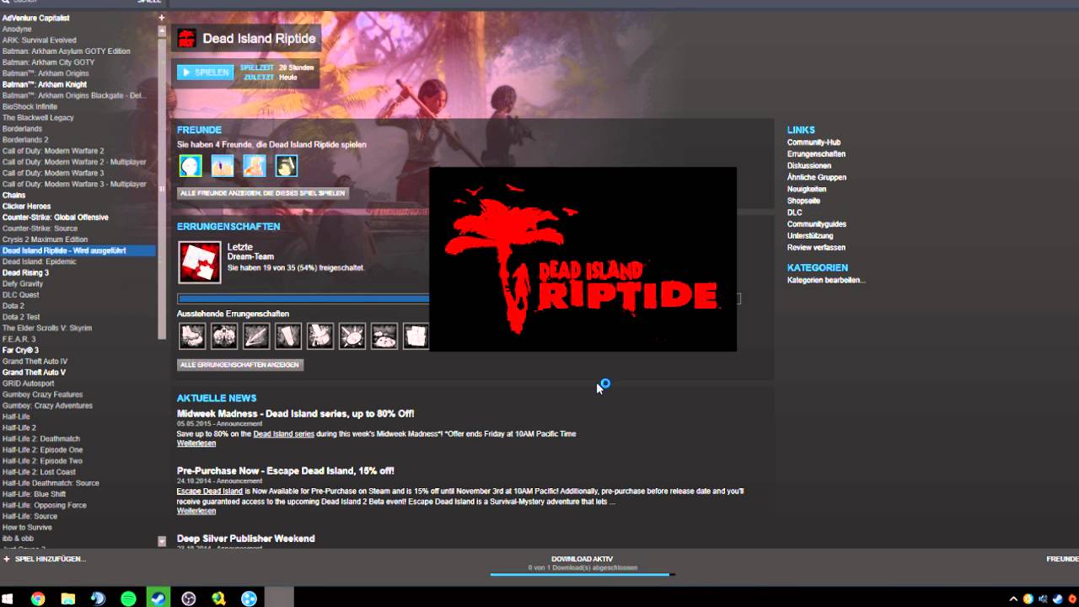
Task: Open the Unterstützung link
Action: point(809,236)
